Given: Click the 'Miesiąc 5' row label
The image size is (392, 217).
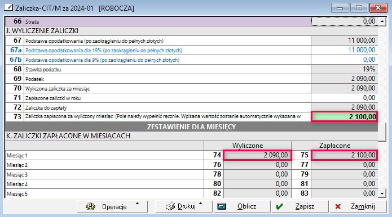Looking at the screenshot, I should click(17, 194).
